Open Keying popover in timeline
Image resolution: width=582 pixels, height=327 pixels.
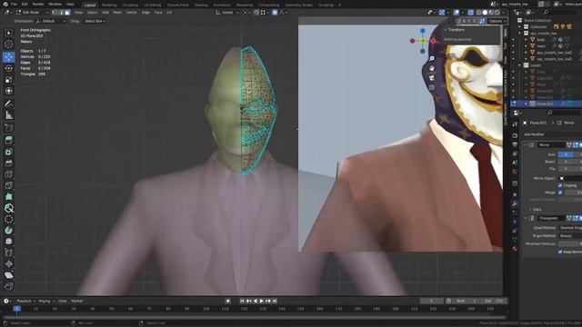(46, 301)
